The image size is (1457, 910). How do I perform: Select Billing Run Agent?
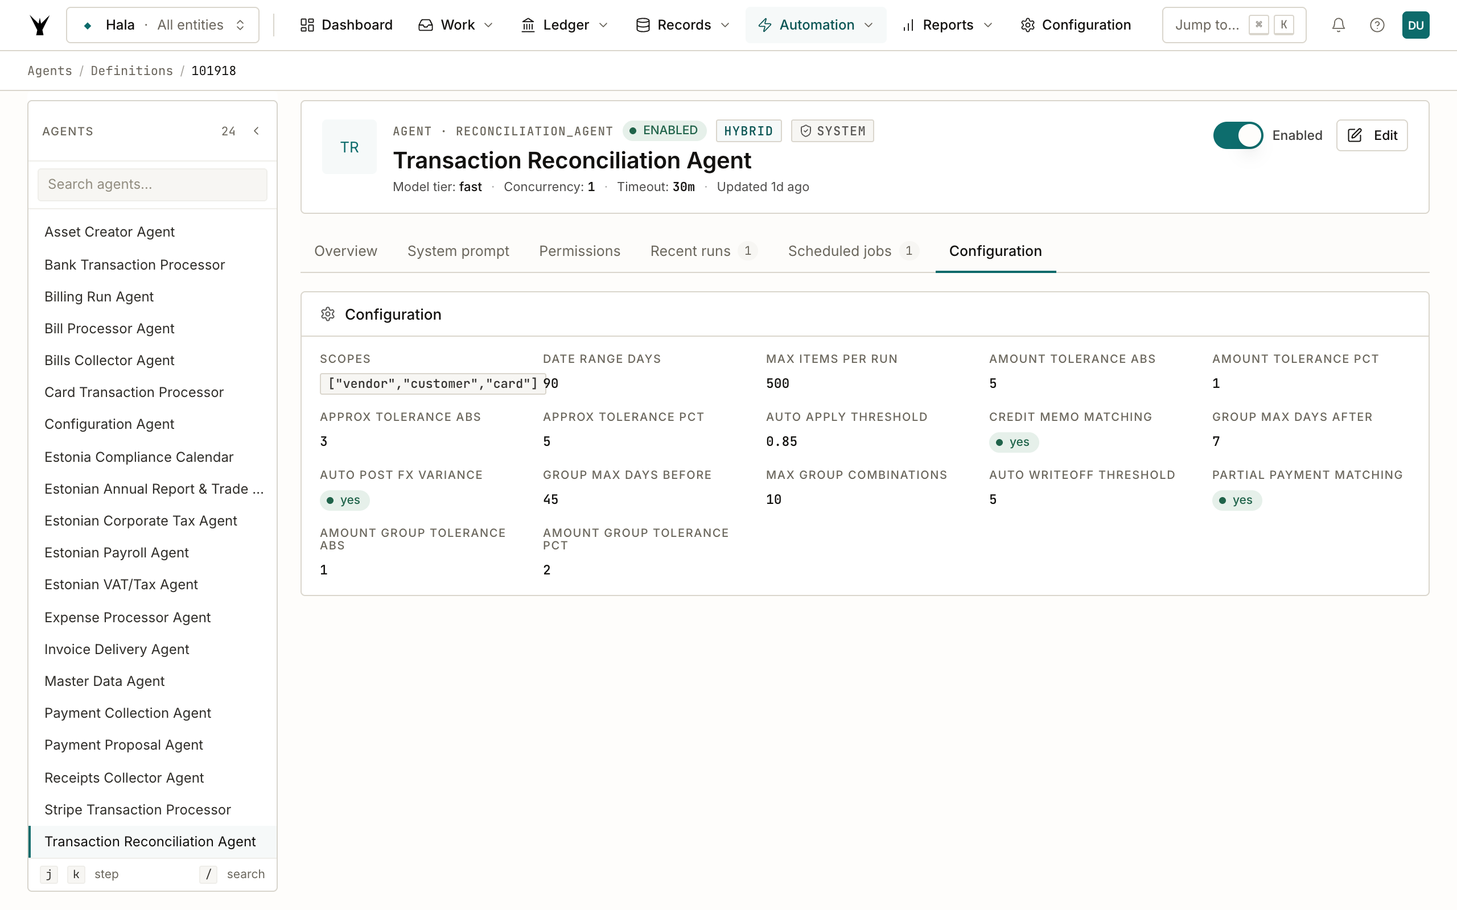[x=153, y=296]
